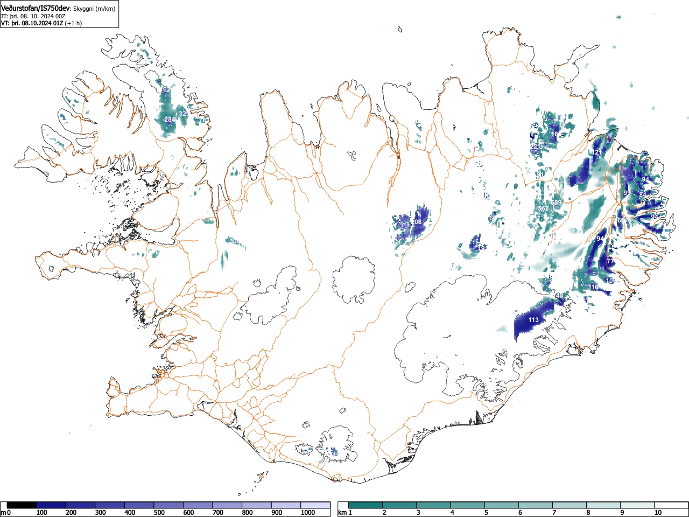Pick the 200–300 m legend swatch
The width and height of the screenshot is (689, 517).
pyautogui.click(x=81, y=505)
